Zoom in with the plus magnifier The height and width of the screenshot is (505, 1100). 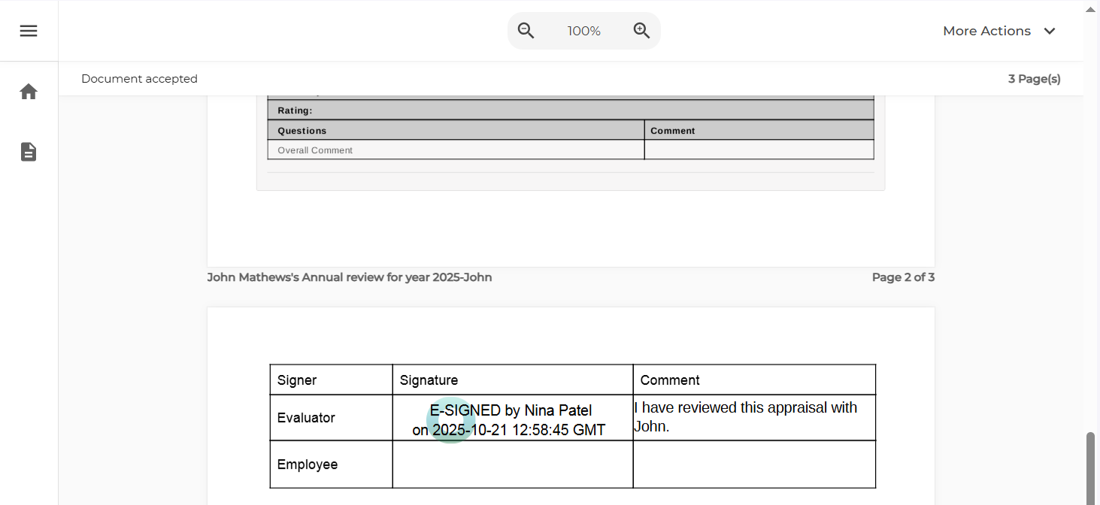[x=641, y=31]
